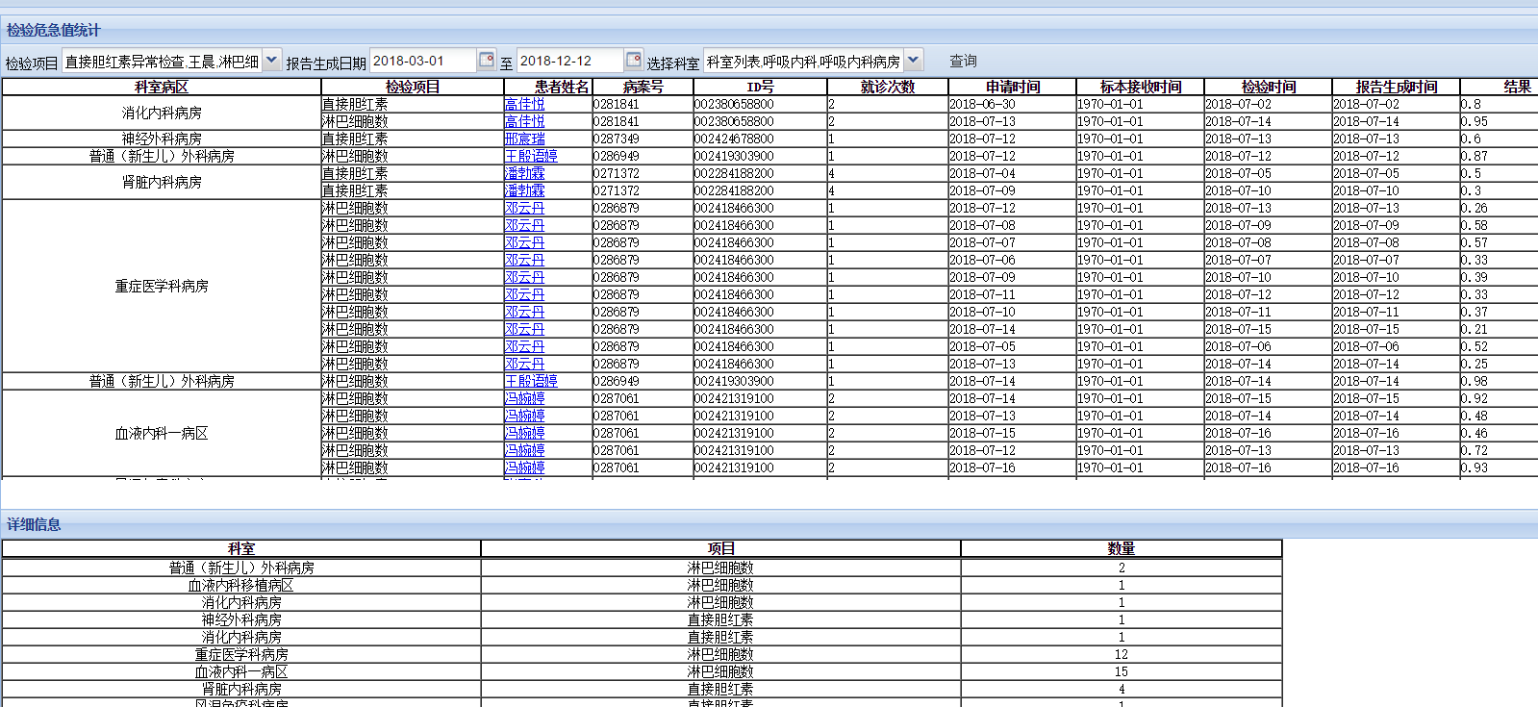Click the 详细信息 panel header
Viewport: 1538px width, 707px height.
35,524
